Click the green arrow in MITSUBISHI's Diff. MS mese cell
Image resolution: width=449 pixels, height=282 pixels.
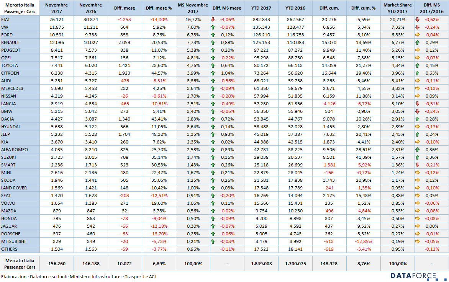213,241
